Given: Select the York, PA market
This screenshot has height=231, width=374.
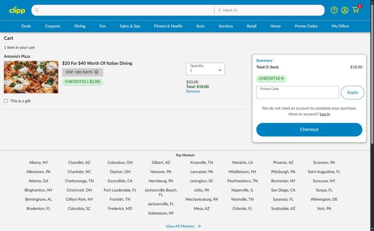Looking at the screenshot, I should tap(324, 209).
